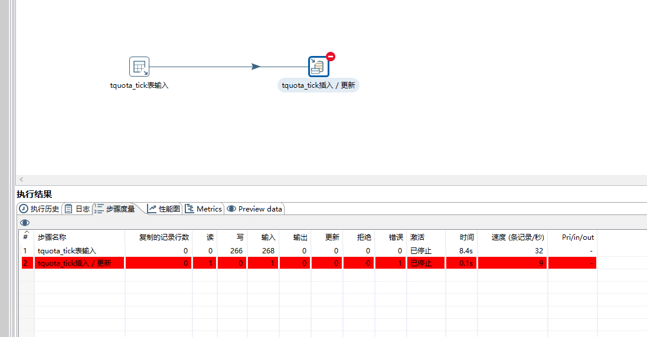Click the Pri/in/out column header
This screenshot has width=647, height=337.
(572, 237)
